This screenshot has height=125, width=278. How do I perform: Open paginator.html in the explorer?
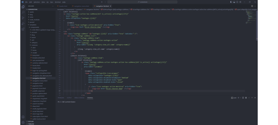(x=37, y=86)
